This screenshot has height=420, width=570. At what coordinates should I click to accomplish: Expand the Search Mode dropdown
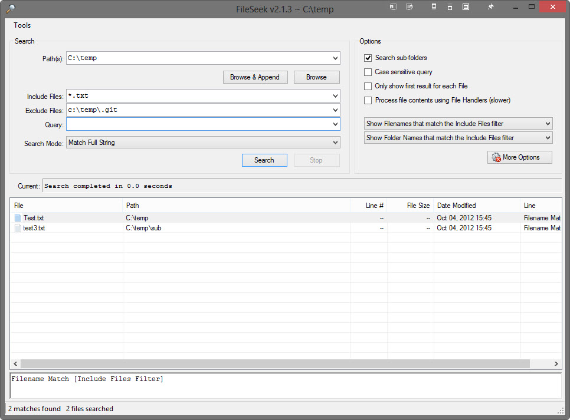click(335, 143)
